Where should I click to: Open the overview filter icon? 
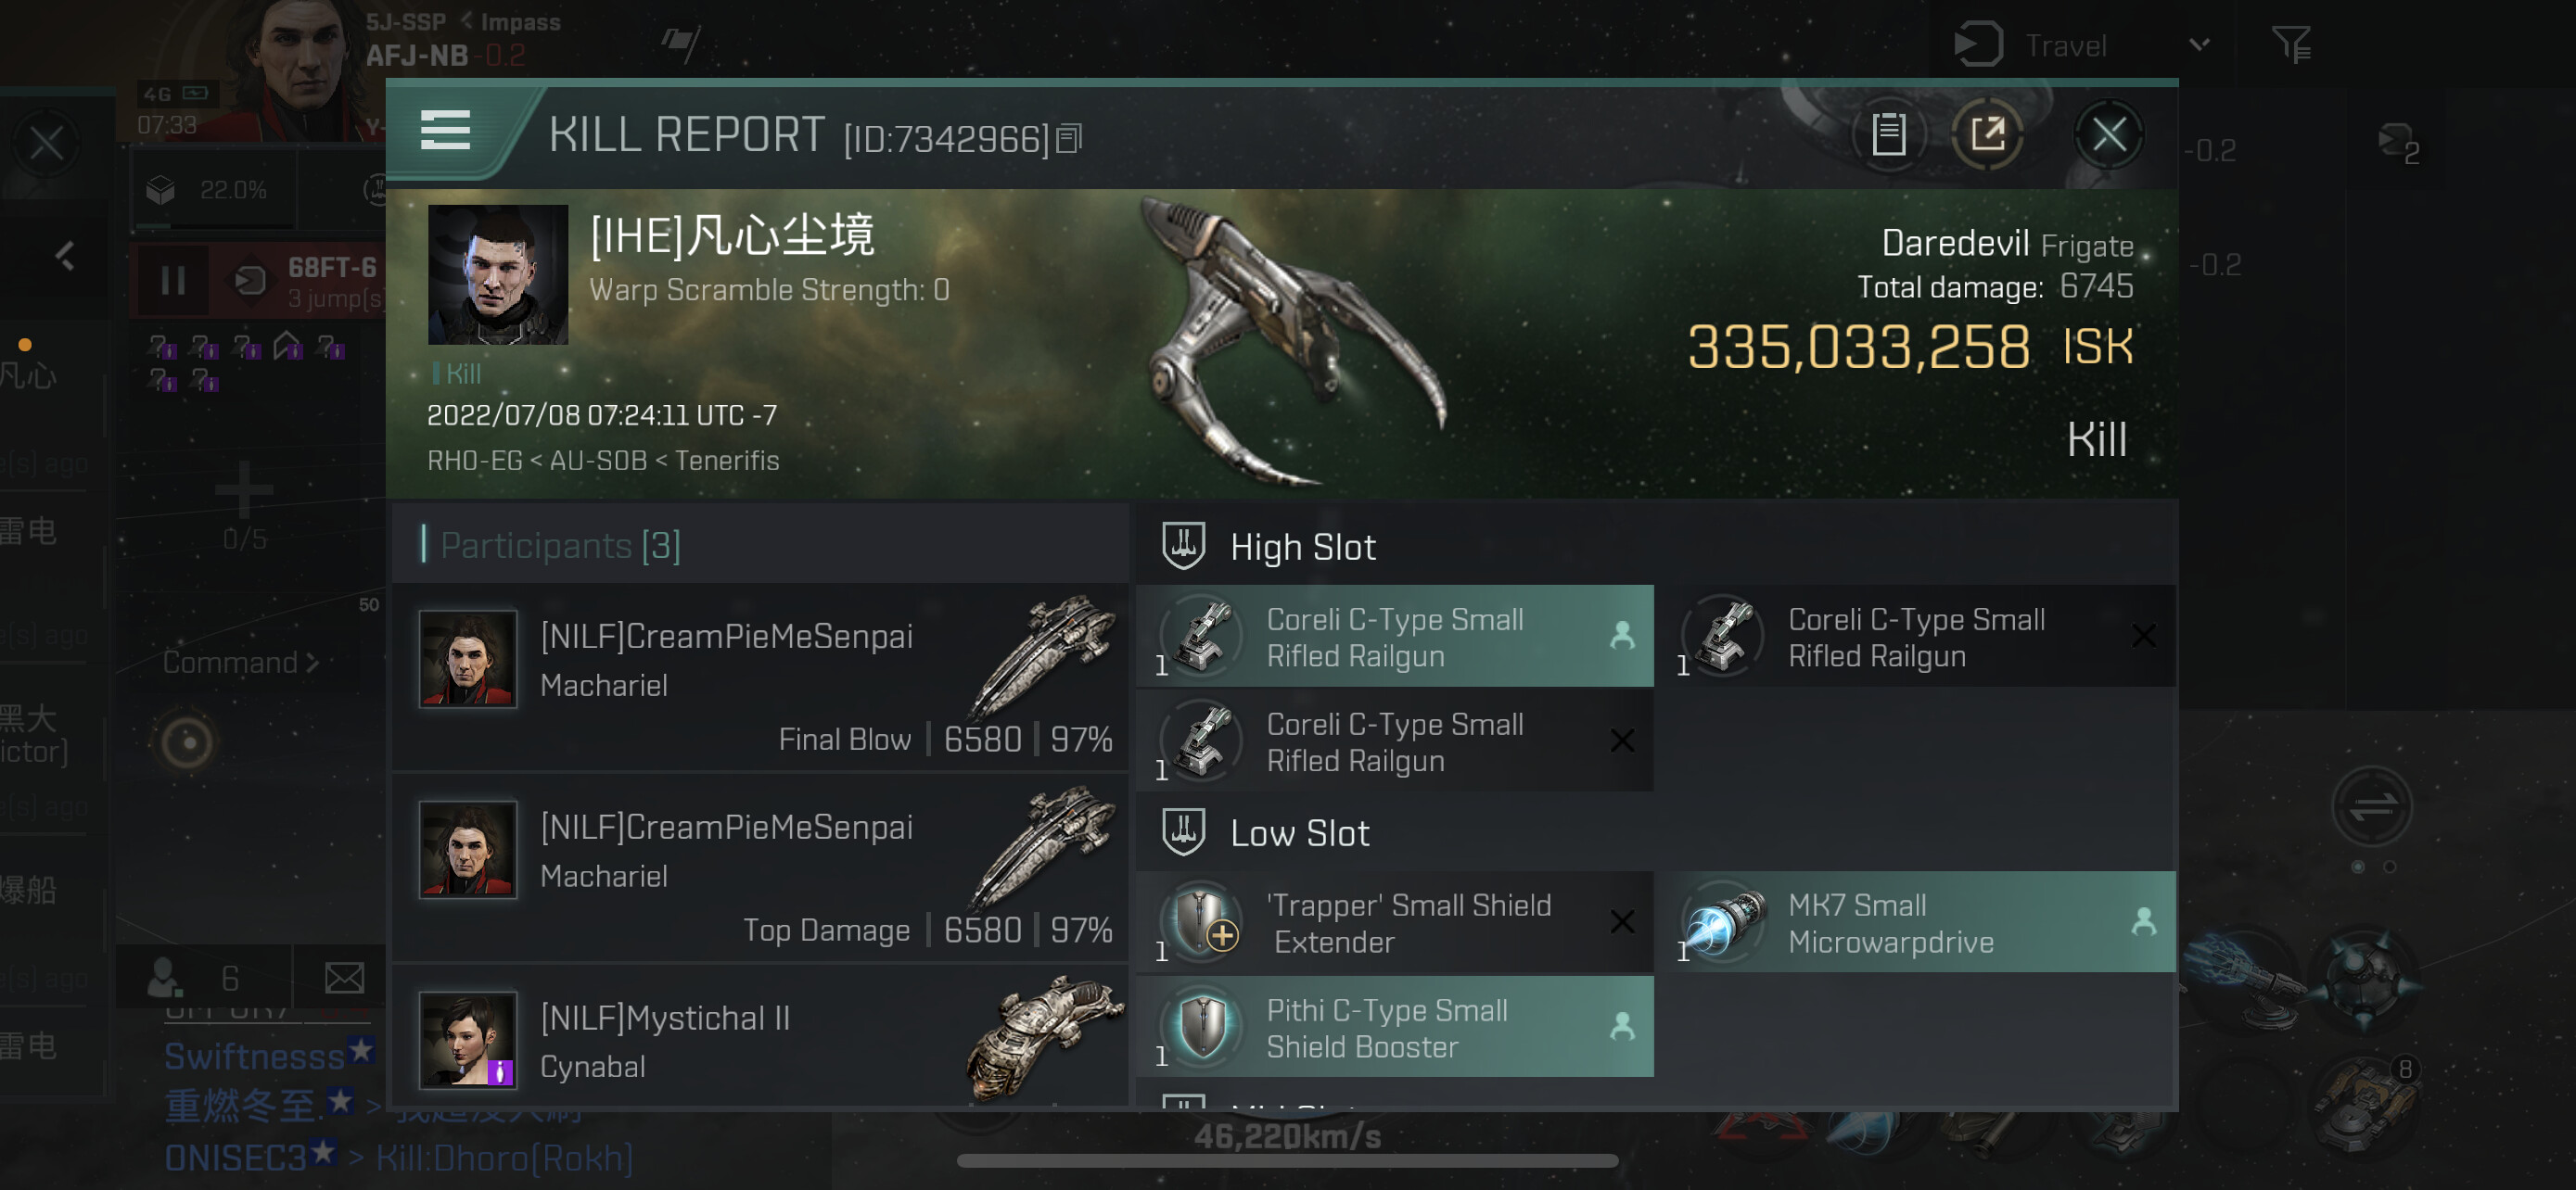coord(2290,45)
